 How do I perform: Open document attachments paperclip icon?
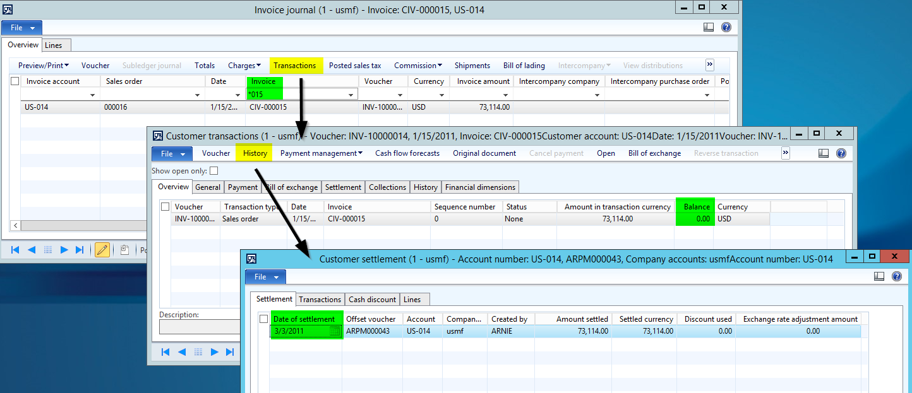pos(125,250)
